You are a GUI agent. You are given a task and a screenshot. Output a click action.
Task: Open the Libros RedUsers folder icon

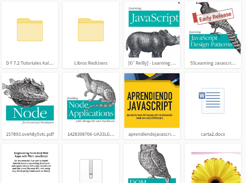coord(91,30)
